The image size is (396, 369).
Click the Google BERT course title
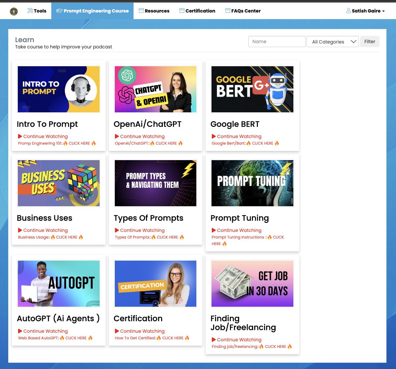[235, 124]
